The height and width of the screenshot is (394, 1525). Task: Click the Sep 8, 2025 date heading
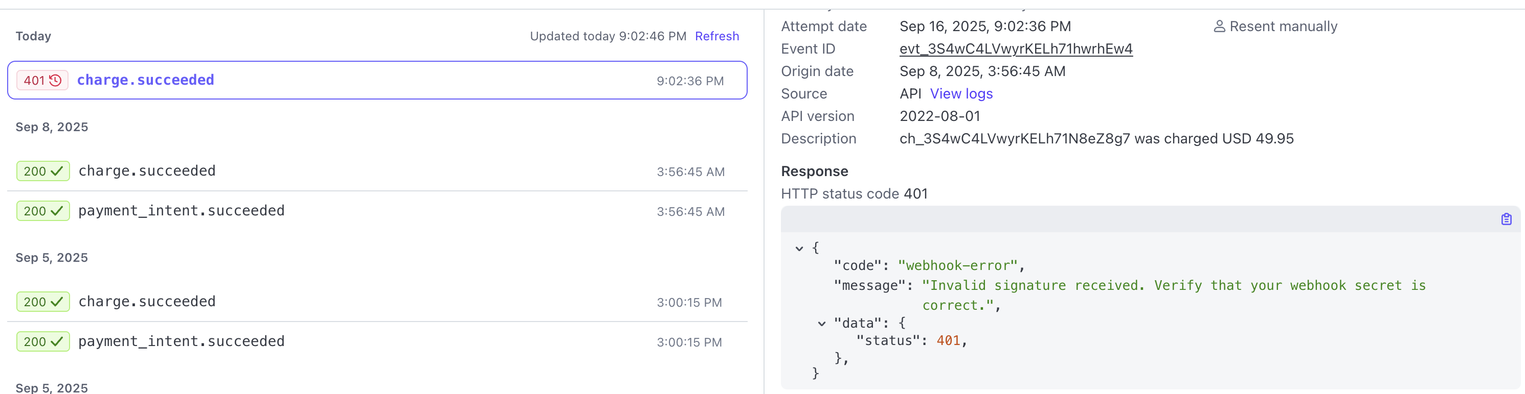(x=52, y=127)
